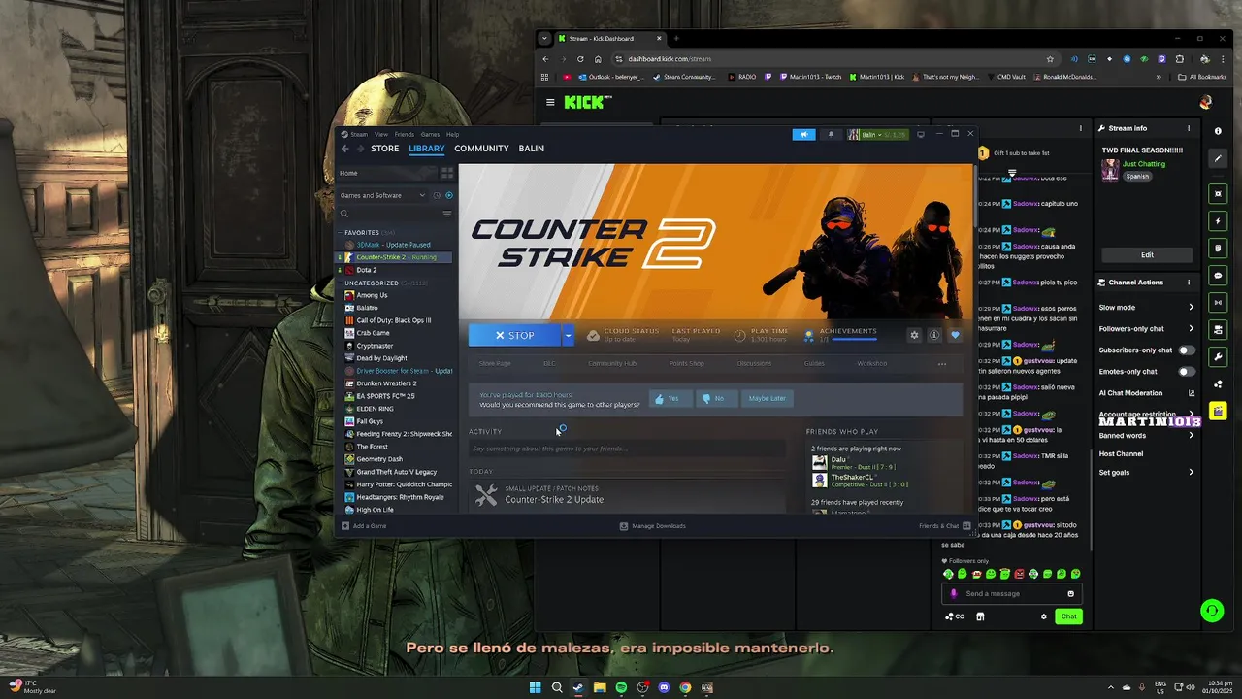
Task: Click green Chat send button
Action: pos(1068,616)
